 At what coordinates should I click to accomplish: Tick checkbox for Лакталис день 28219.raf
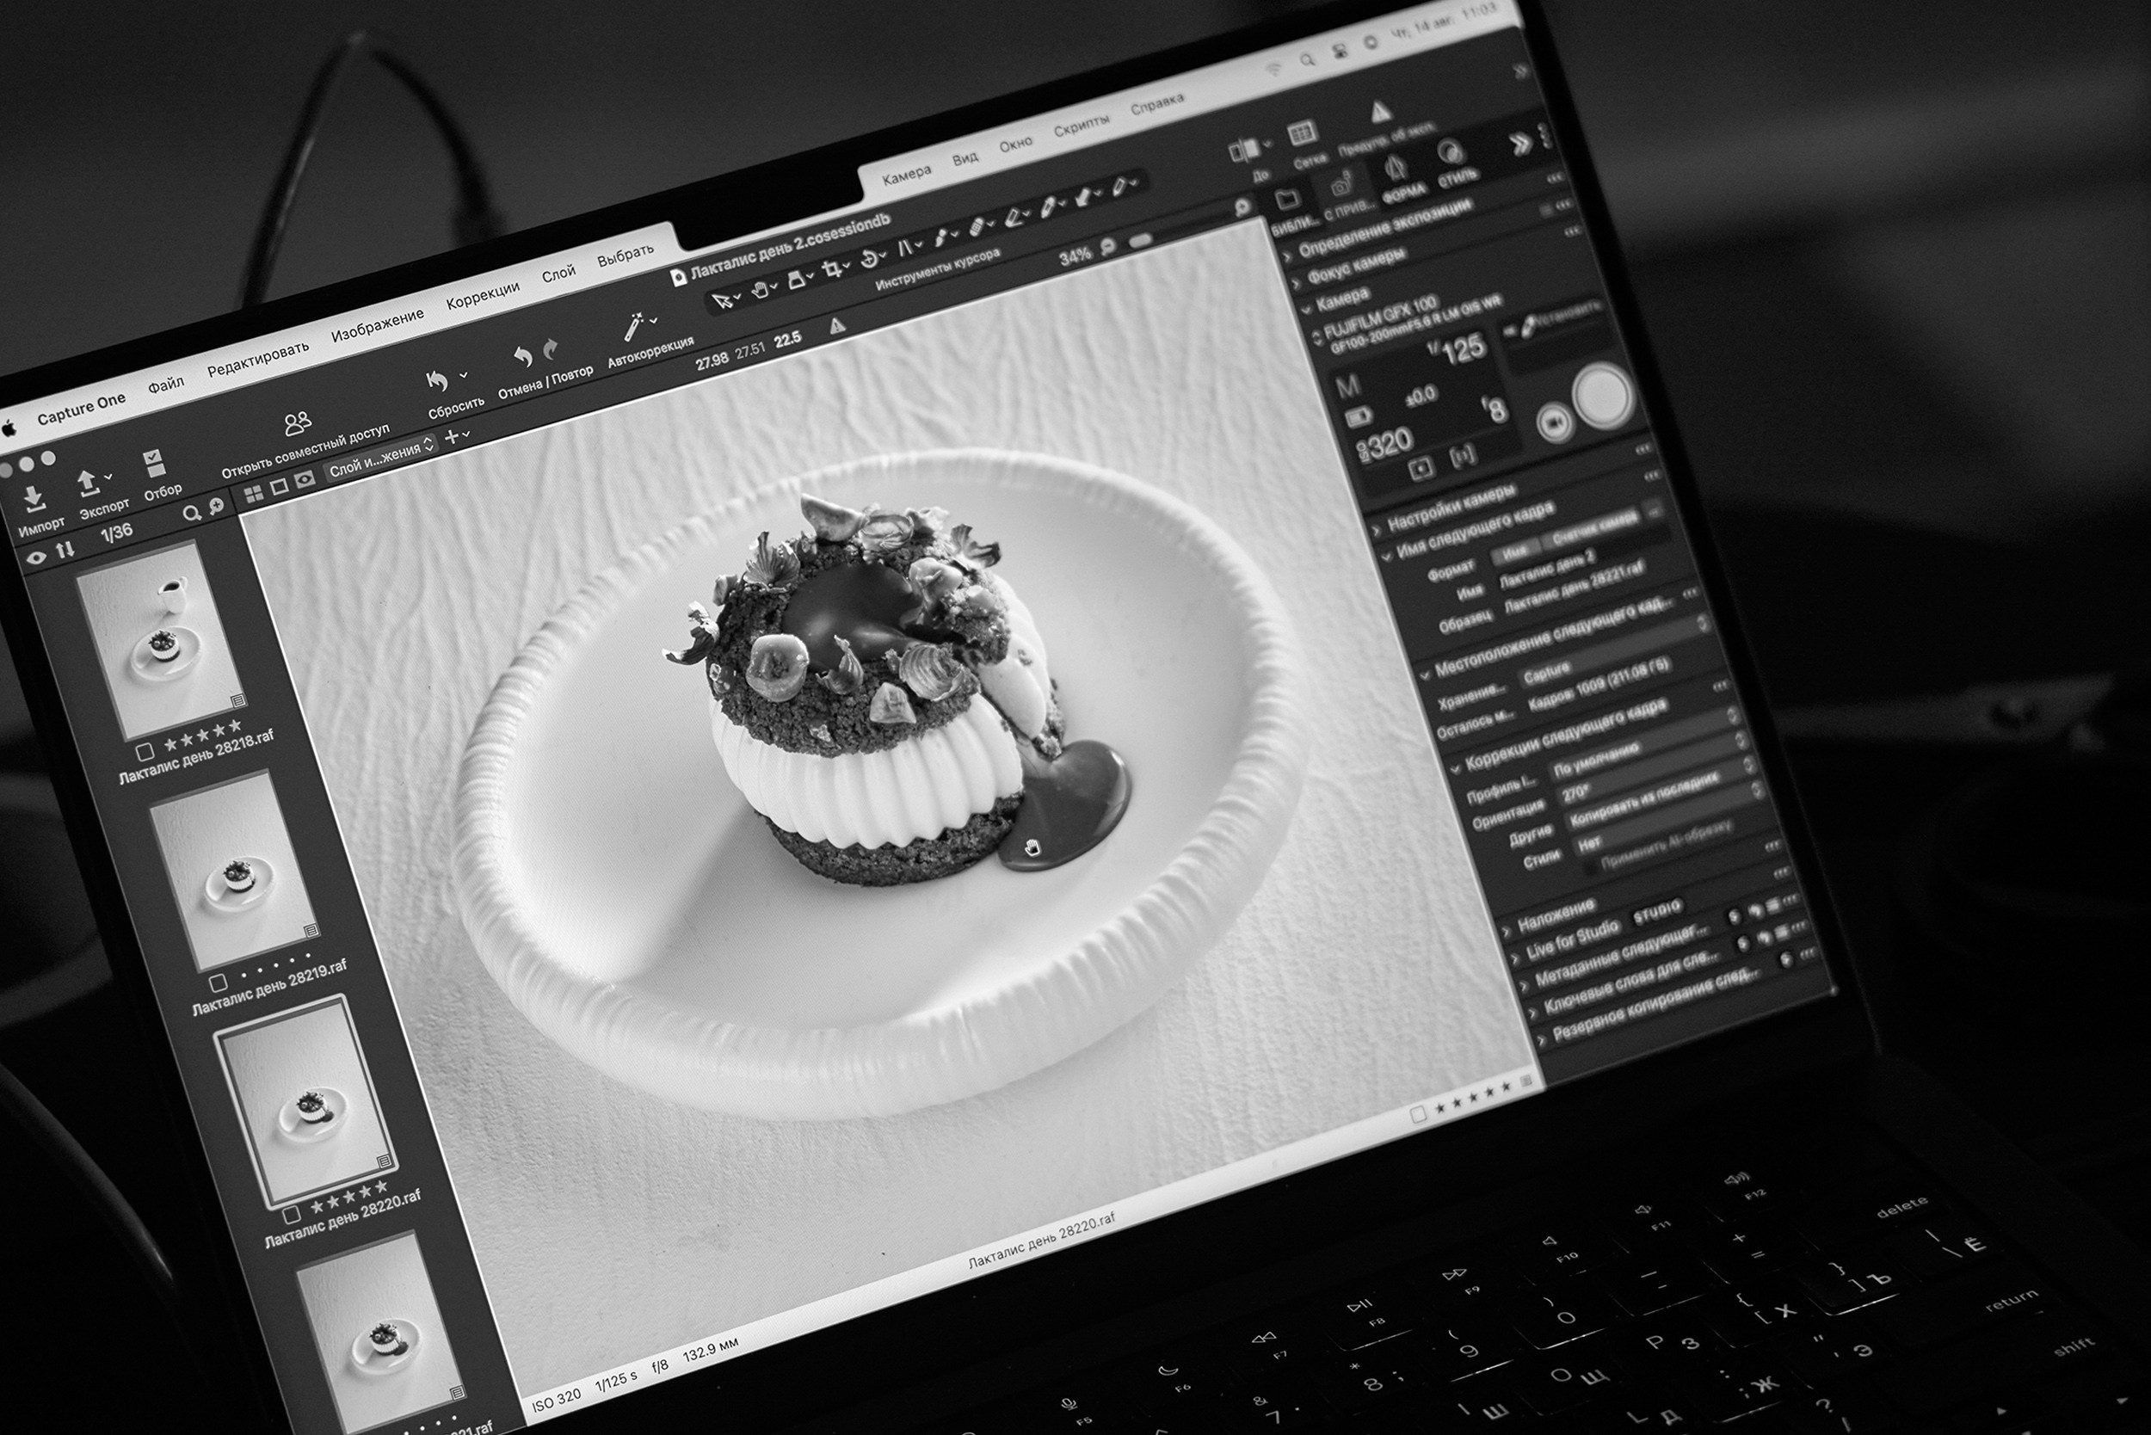[218, 982]
